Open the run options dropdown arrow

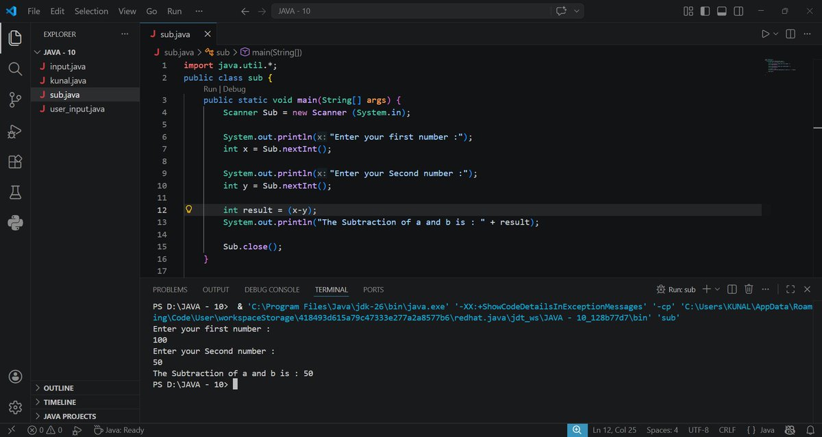click(x=776, y=34)
